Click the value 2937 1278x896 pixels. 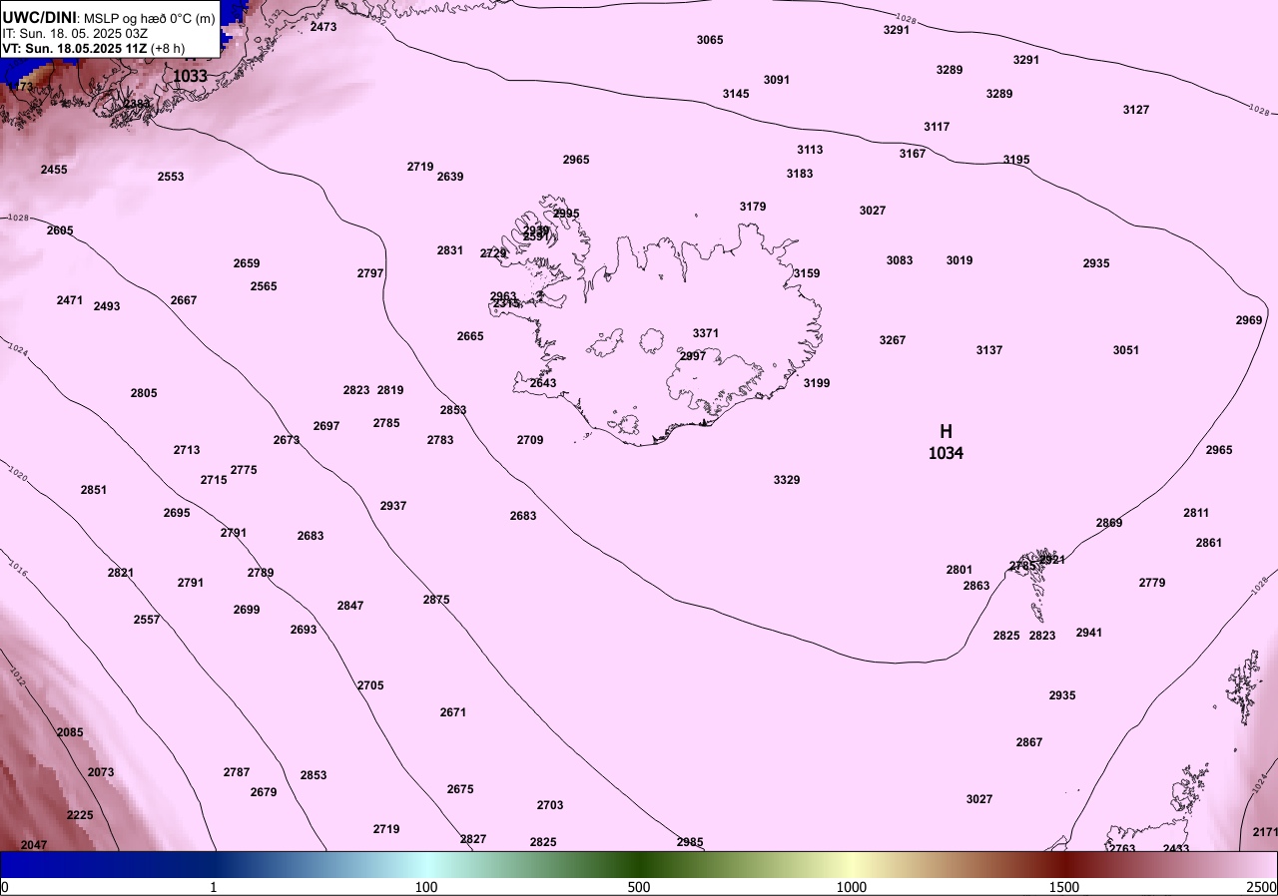393,506
